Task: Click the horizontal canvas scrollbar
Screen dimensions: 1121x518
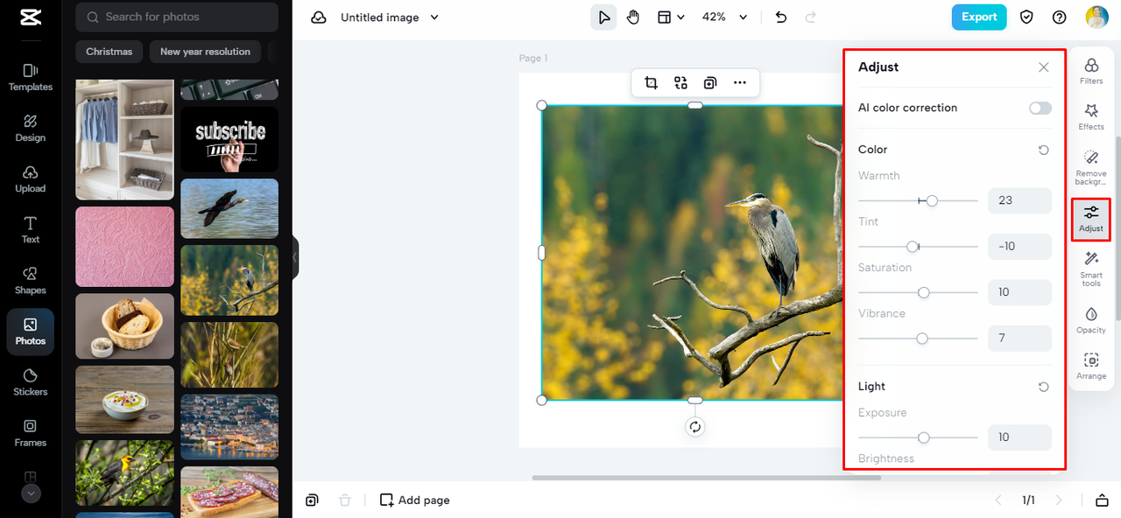Action: [x=706, y=478]
